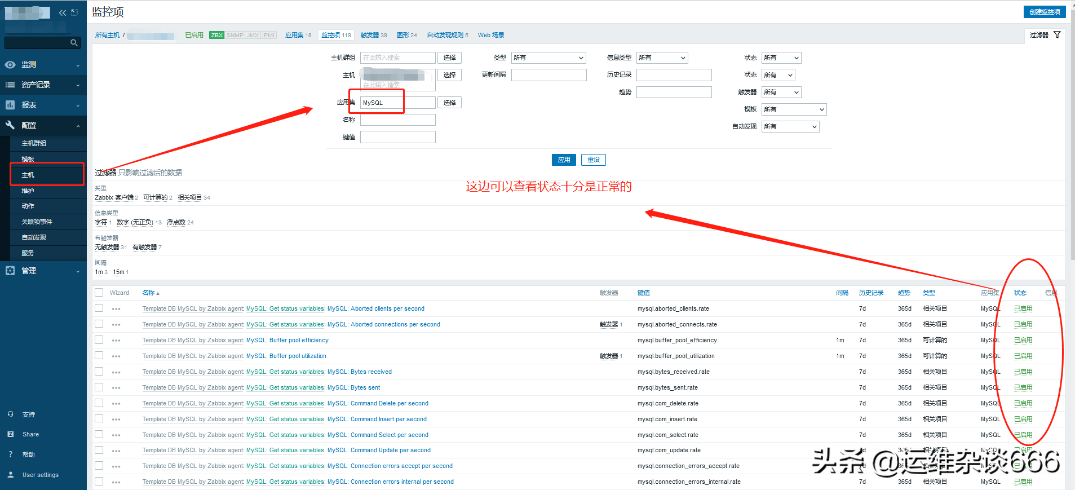Click the 配置 wrench icon
The height and width of the screenshot is (490, 1075).
(x=10, y=125)
